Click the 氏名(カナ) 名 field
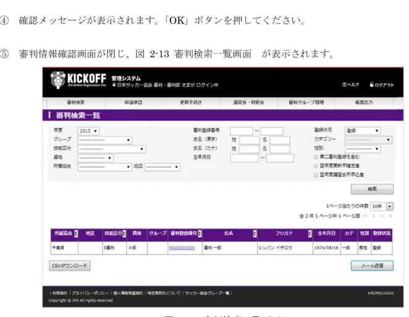 tap(279, 149)
